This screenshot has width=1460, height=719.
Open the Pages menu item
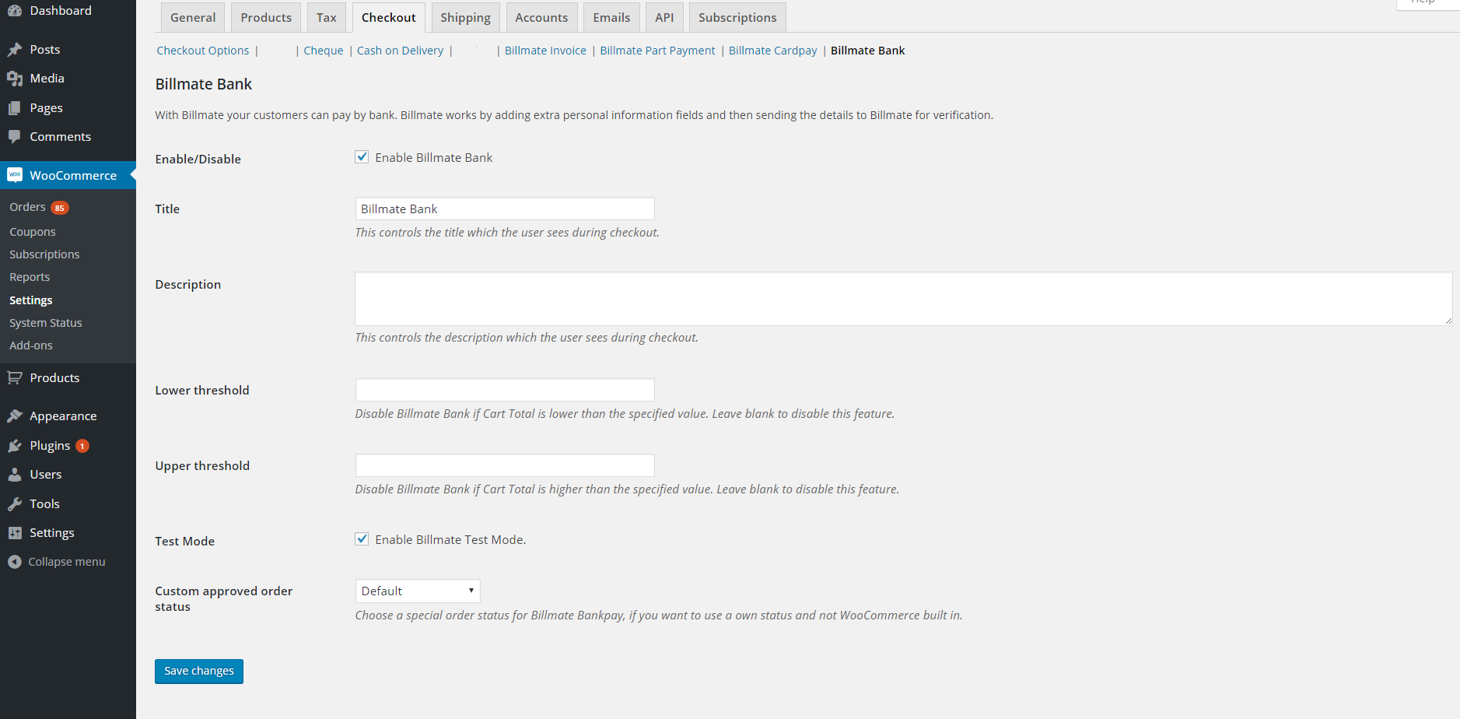[47, 108]
